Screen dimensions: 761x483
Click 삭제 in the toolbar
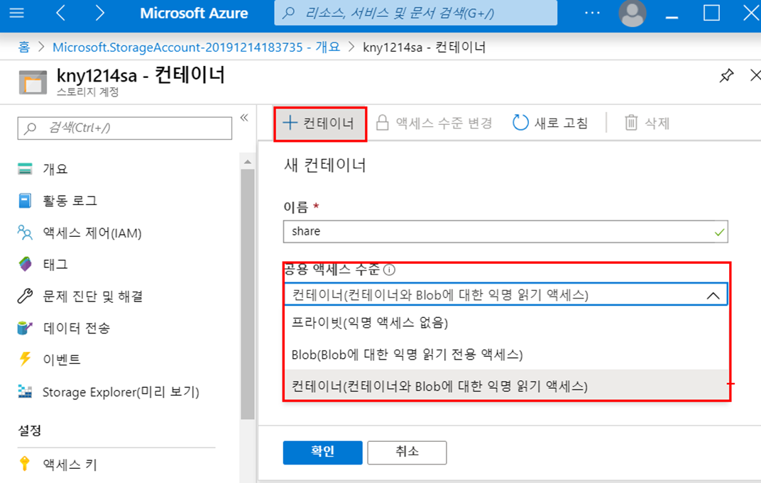click(x=647, y=123)
